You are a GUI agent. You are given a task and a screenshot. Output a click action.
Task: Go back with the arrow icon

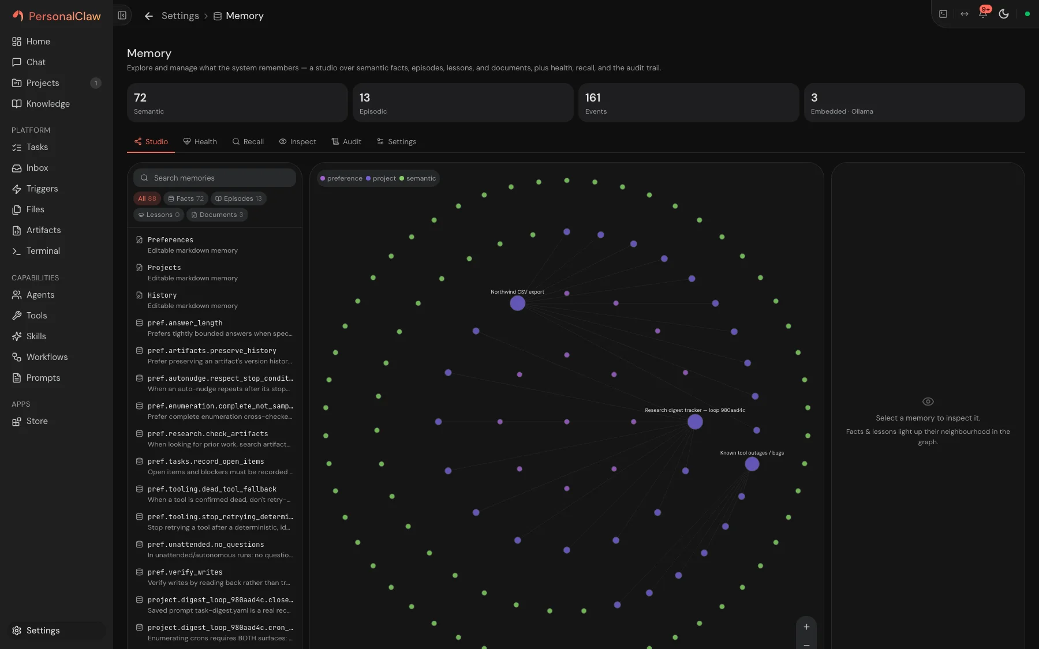148,16
